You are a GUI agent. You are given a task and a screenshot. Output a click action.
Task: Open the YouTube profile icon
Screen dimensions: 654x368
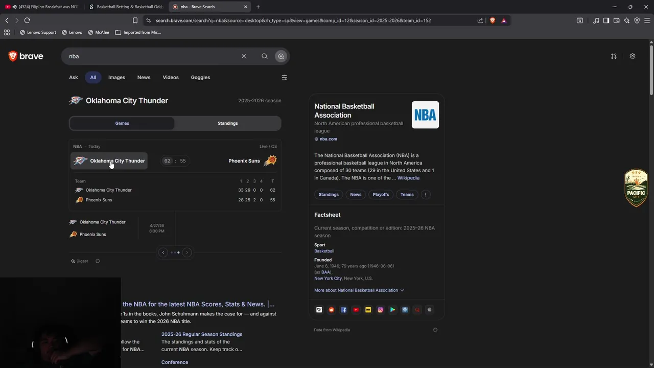[x=356, y=310]
